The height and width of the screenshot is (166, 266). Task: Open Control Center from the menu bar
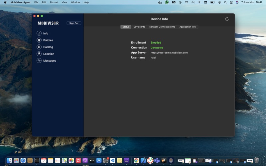(x=231, y=2)
